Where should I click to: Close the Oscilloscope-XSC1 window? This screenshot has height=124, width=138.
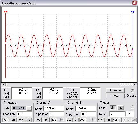[x=134, y=3]
